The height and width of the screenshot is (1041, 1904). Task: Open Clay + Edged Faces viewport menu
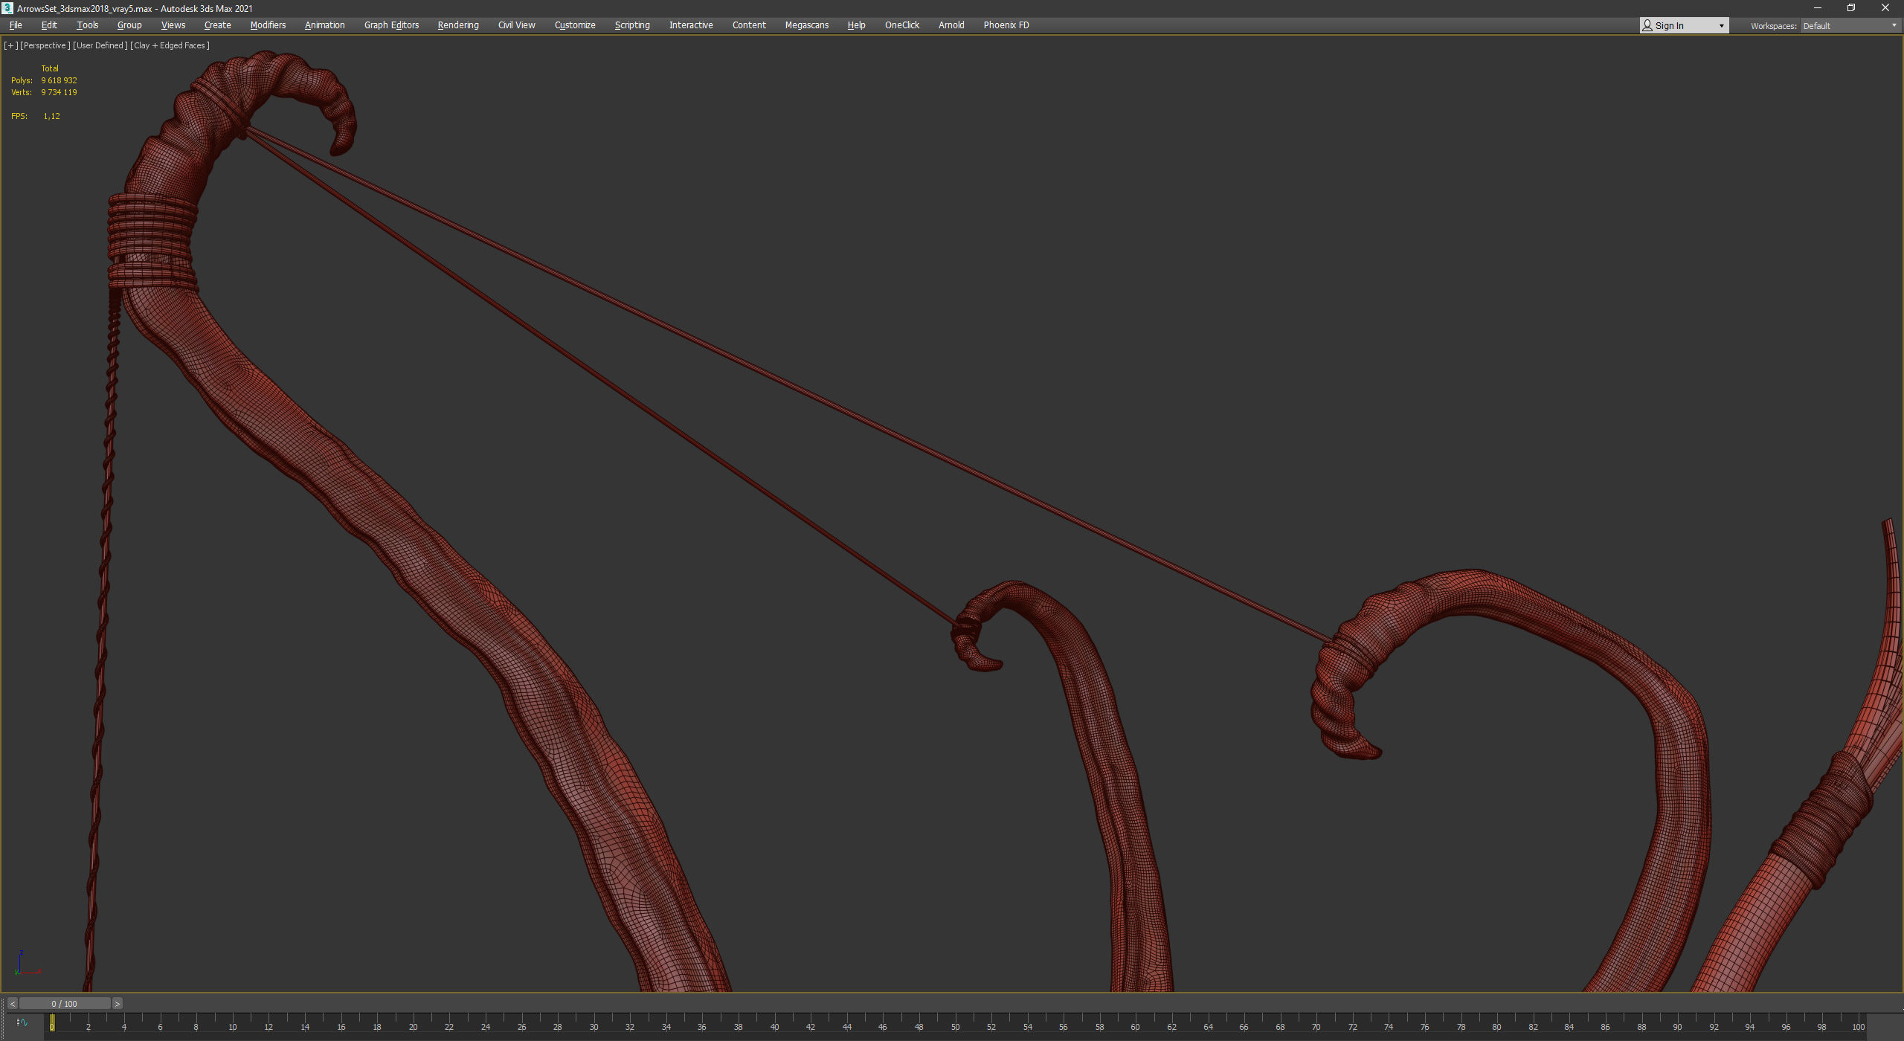[170, 45]
